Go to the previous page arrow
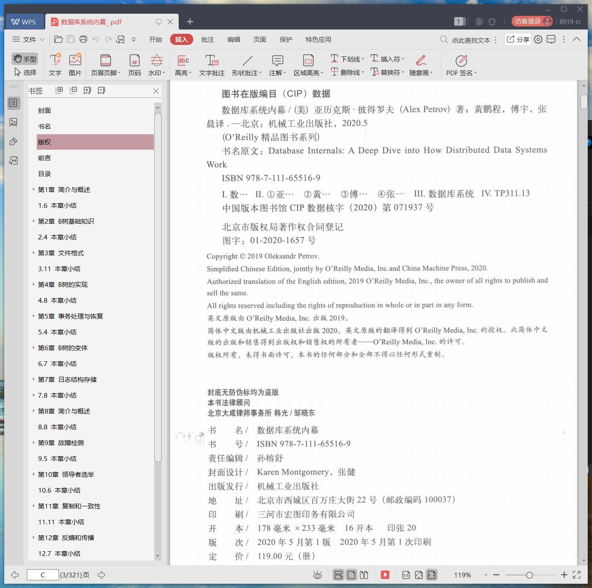The height and width of the screenshot is (588, 592). pos(15,575)
